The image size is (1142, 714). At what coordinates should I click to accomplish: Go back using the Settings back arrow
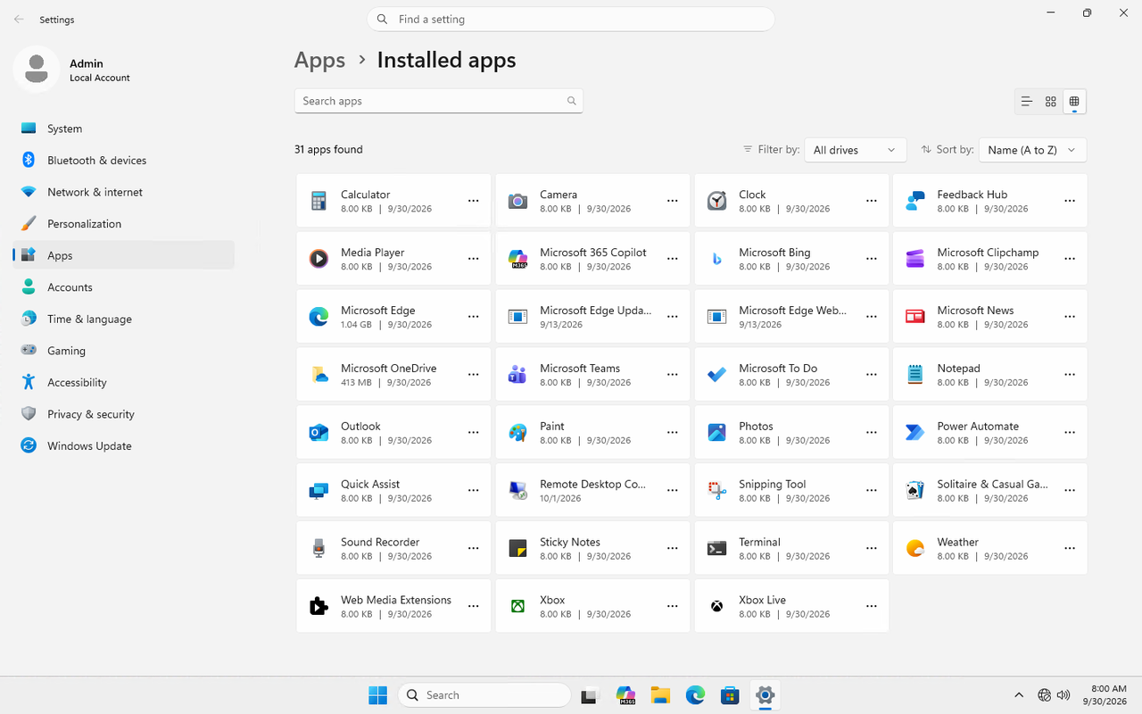pos(19,19)
